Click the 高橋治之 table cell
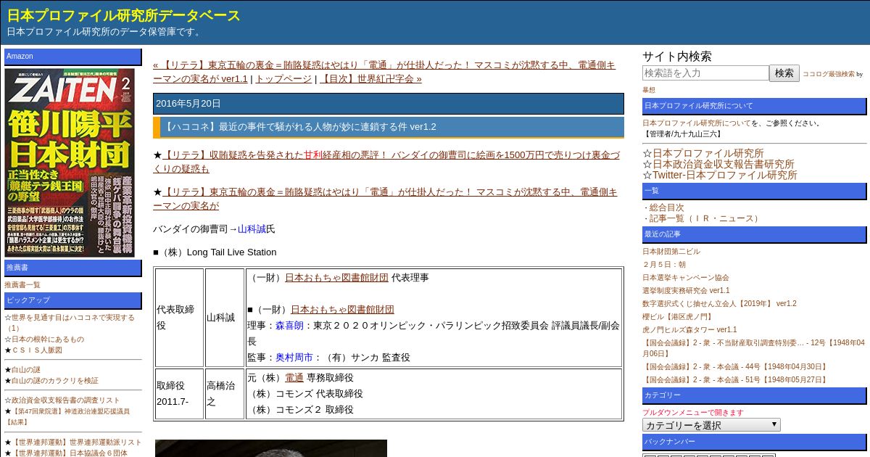Viewport: 870px width, 457px height. 225,394
